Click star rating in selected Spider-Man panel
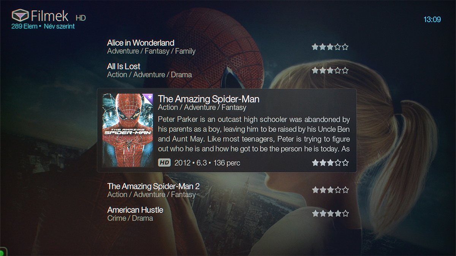456x256 pixels. pos(330,163)
